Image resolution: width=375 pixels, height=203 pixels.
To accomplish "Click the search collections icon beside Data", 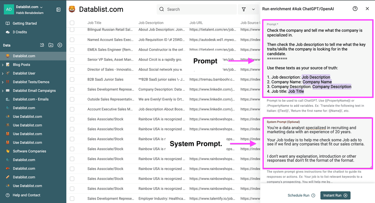I will pos(42,45).
